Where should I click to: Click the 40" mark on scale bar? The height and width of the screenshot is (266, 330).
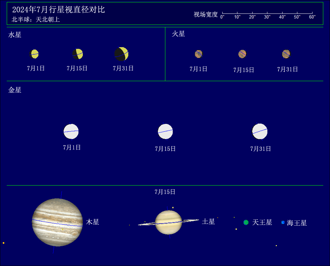click(x=282, y=17)
